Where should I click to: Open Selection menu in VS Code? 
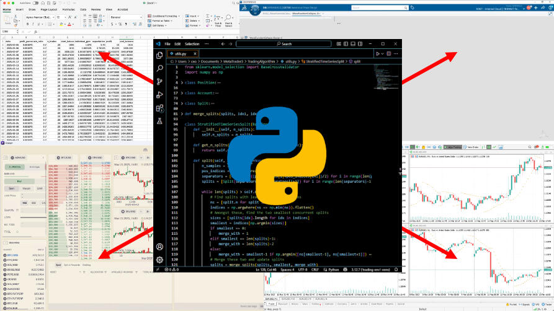[x=192, y=44]
